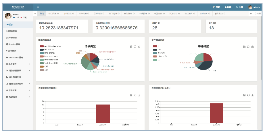Image resolution: width=265 pixels, height=134 pixels.
Task: Switch to the 首页 tab
Action: (x=42, y=14)
